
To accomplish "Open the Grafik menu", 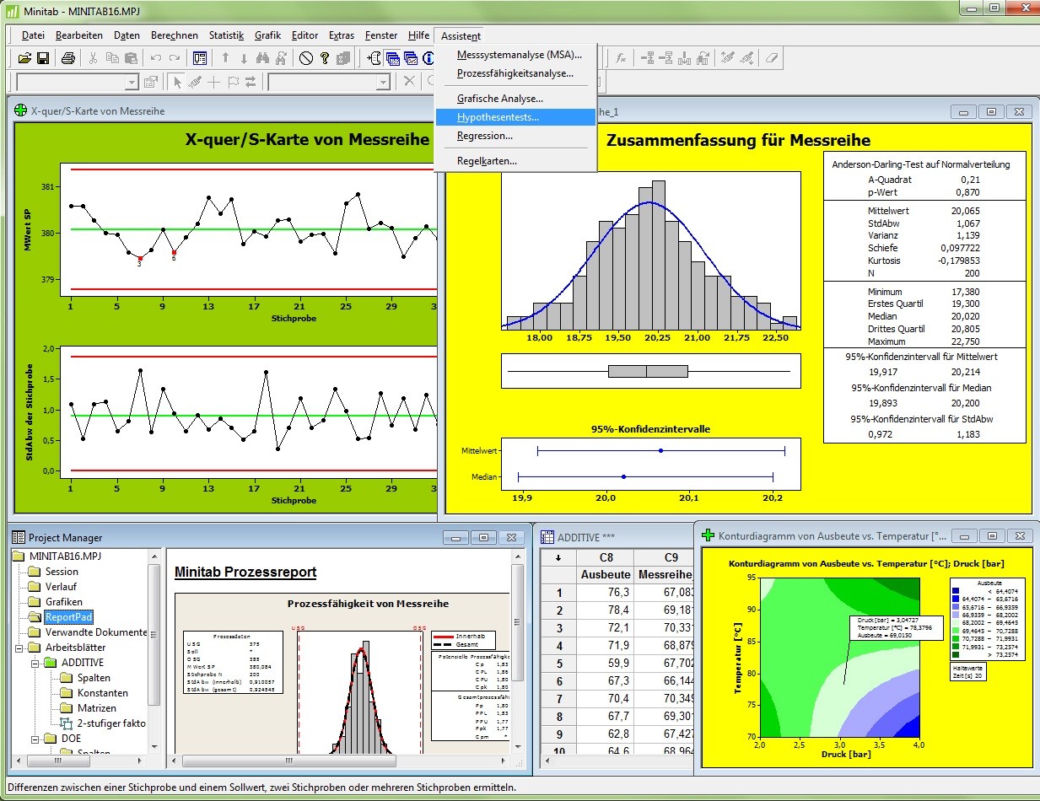I will pyautogui.click(x=267, y=35).
